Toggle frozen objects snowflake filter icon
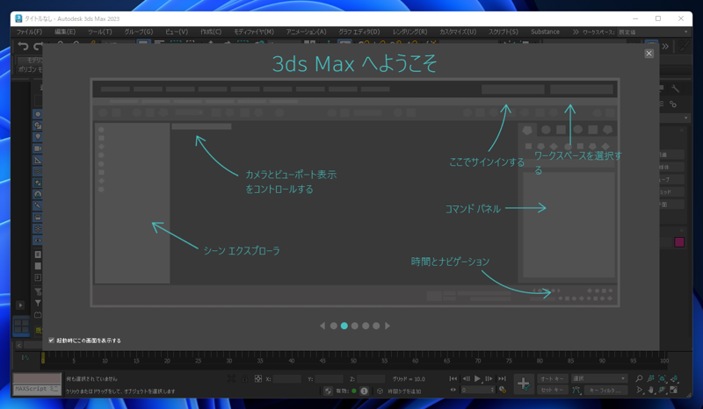This screenshot has width=703, height=409. click(38, 228)
